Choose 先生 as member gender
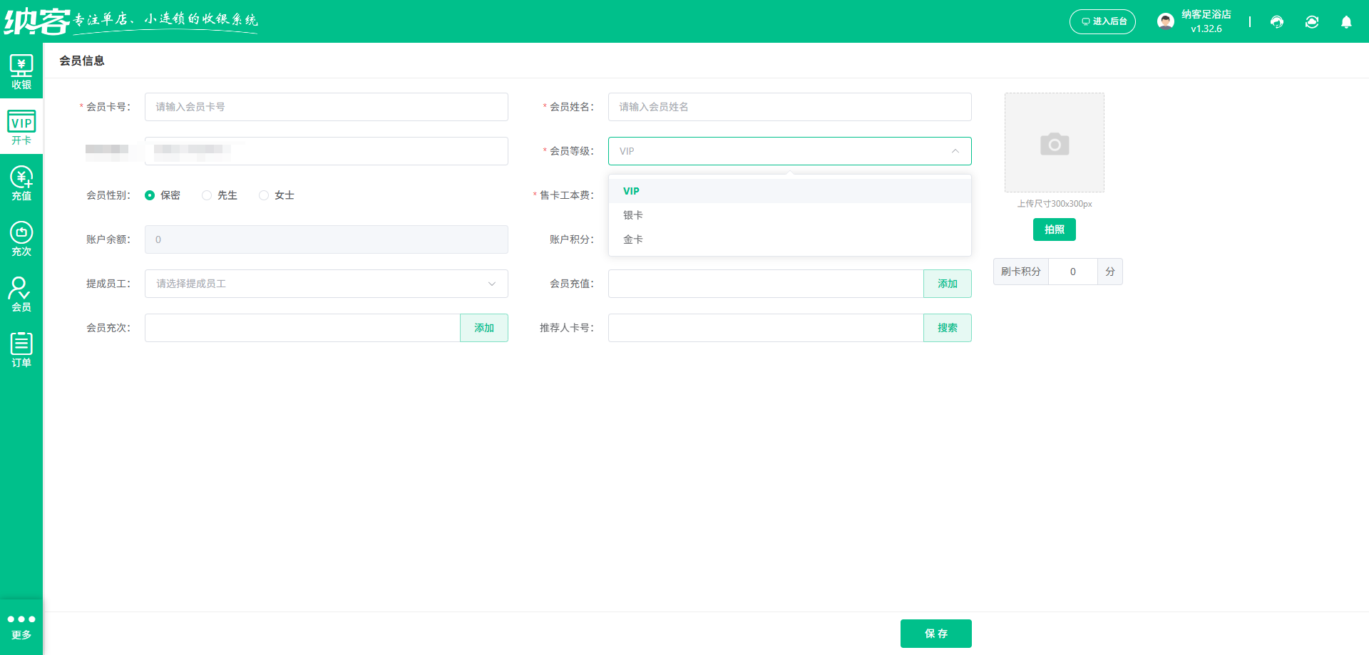This screenshot has width=1369, height=655. [x=207, y=195]
